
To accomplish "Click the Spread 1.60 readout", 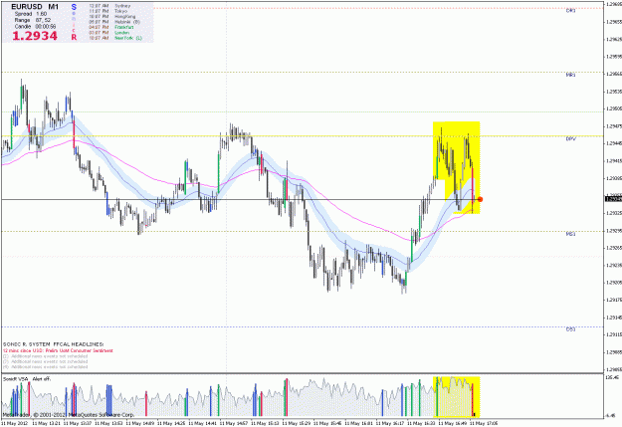I will pyautogui.click(x=31, y=14).
